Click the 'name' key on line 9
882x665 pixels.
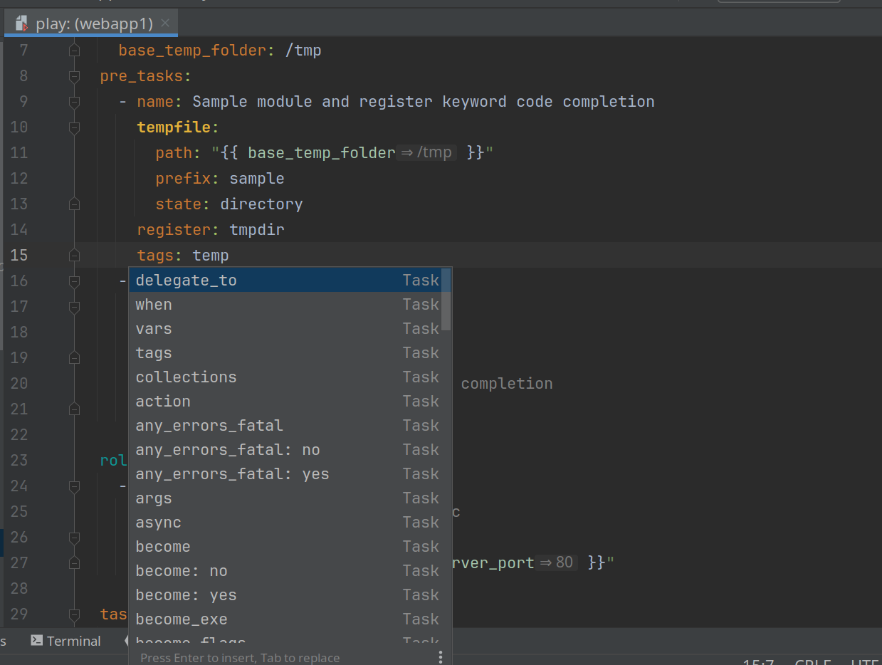pos(155,102)
